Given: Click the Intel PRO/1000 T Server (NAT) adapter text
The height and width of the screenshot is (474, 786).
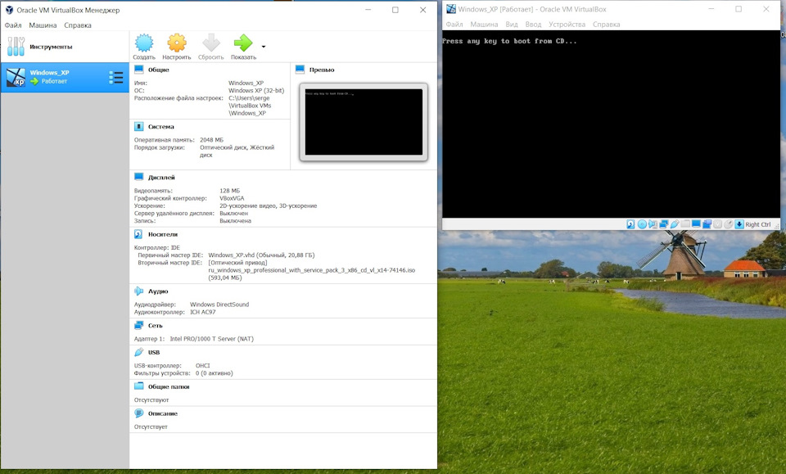Looking at the screenshot, I should coord(211,339).
